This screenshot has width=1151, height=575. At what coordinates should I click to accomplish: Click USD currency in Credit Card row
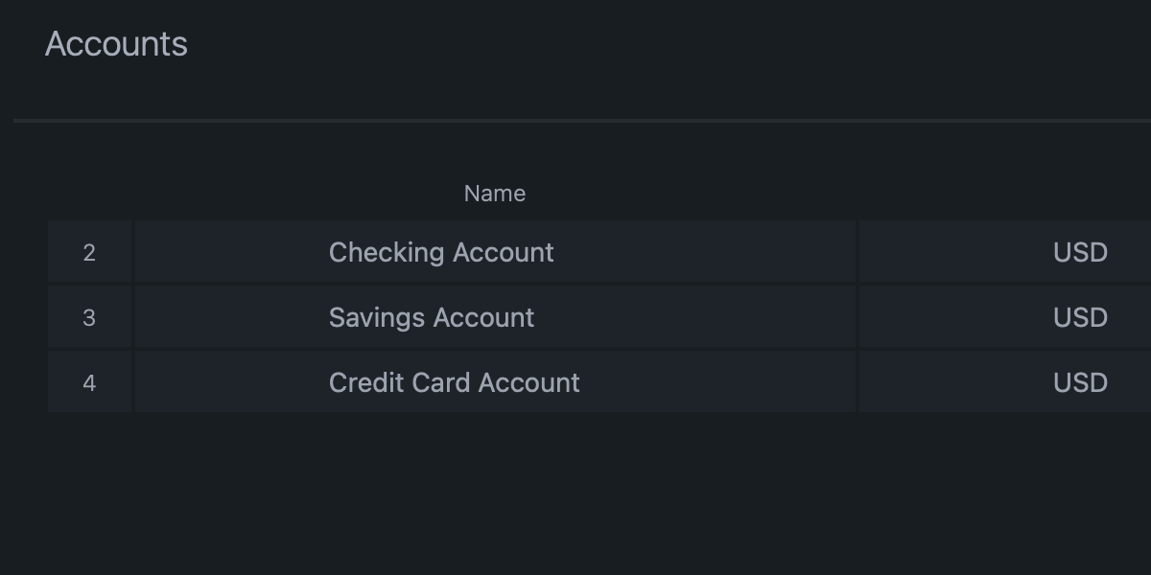click(x=1080, y=382)
